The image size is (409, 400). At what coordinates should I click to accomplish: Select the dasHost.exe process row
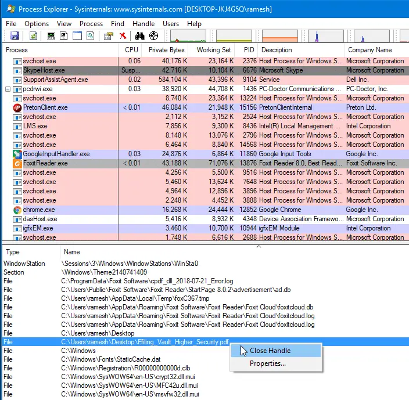pos(206,219)
